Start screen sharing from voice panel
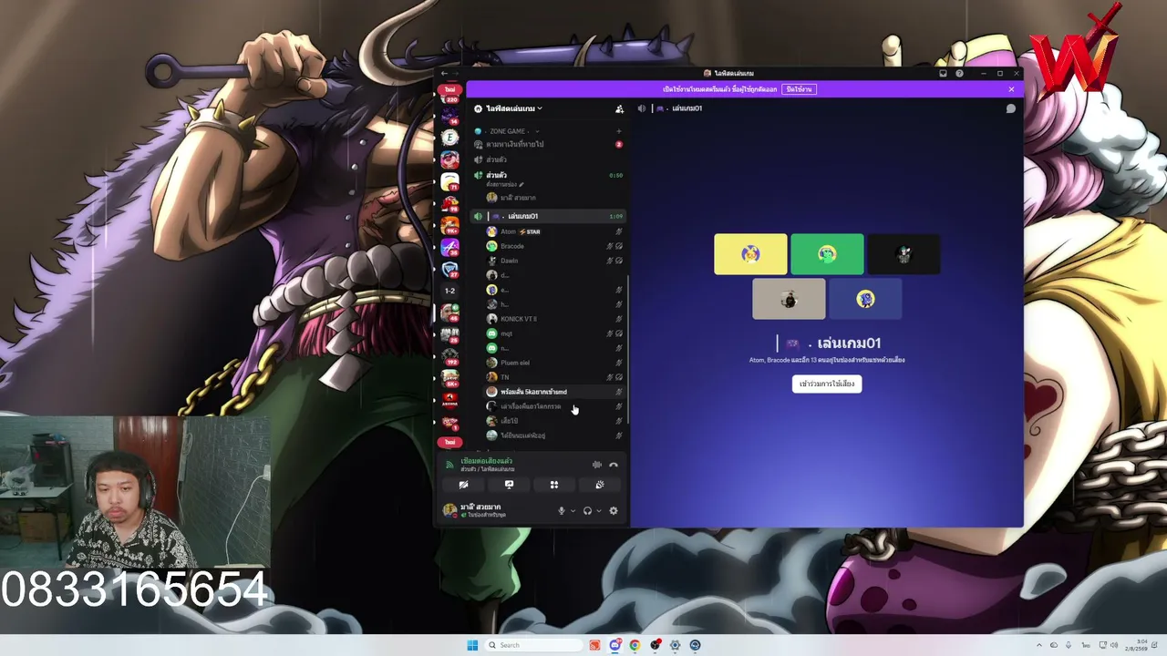The width and height of the screenshot is (1167, 656). coord(509,485)
